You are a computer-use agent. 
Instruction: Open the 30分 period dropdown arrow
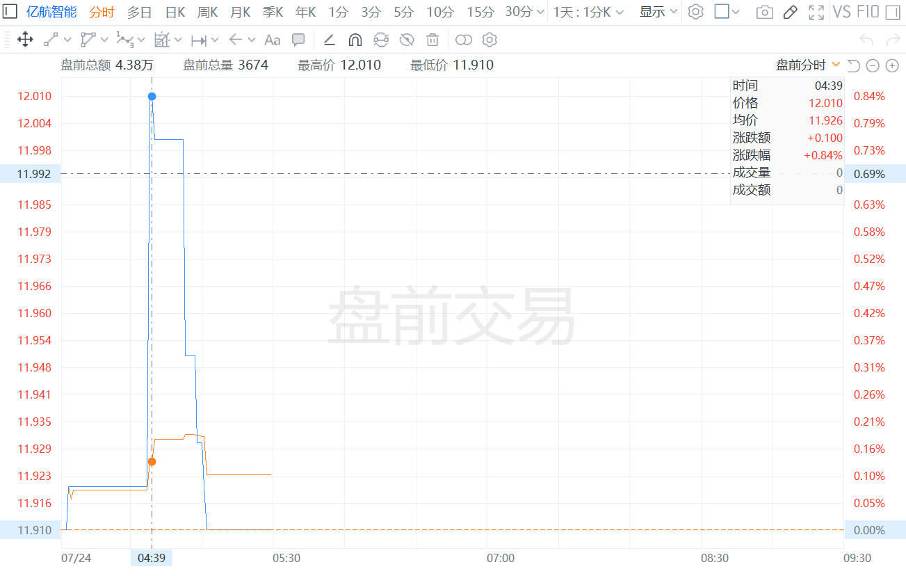[540, 13]
